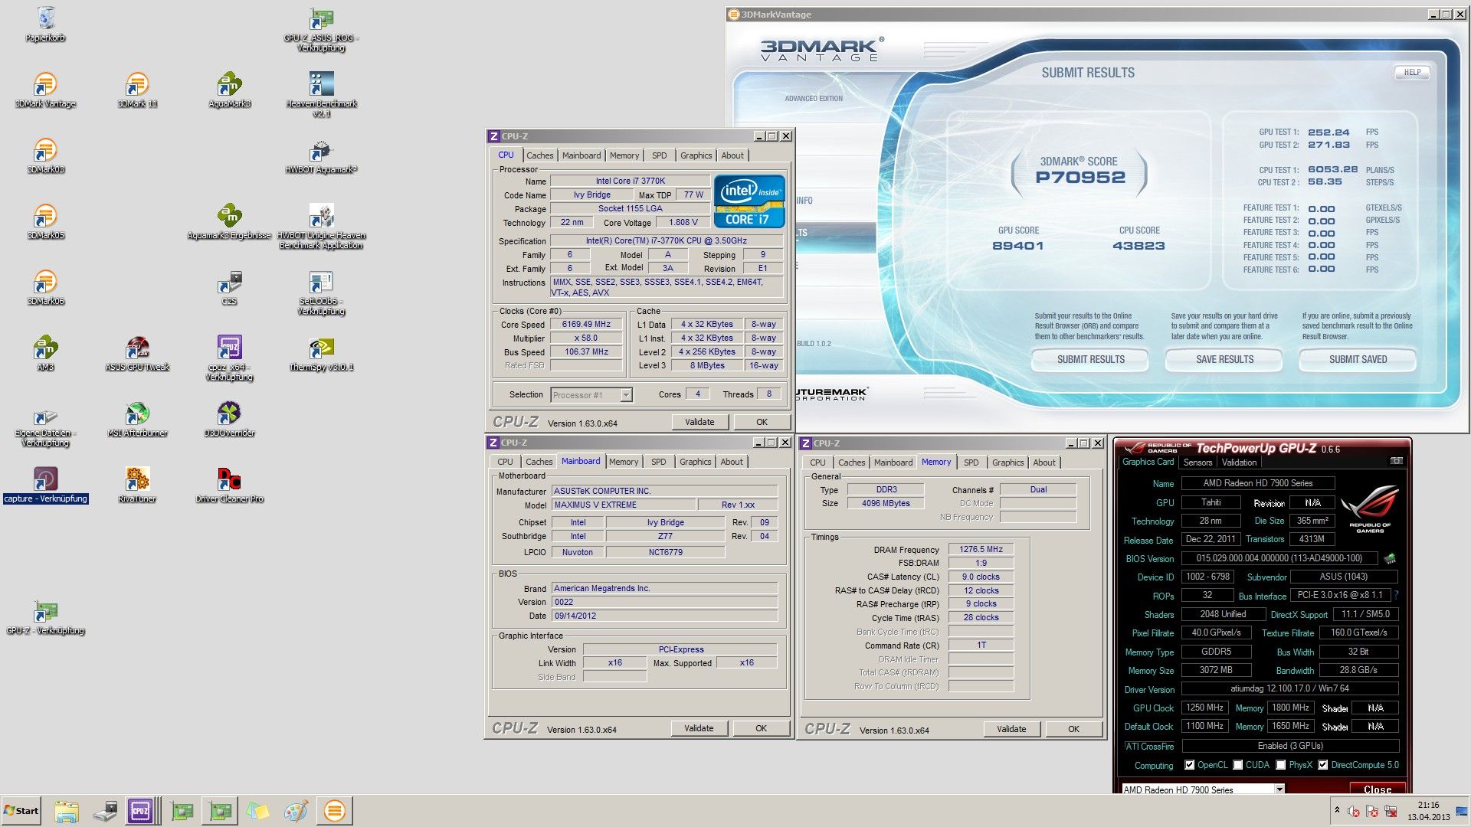
Task: Open Graphics tab in Mainboard CPU-Z window
Action: (x=695, y=462)
